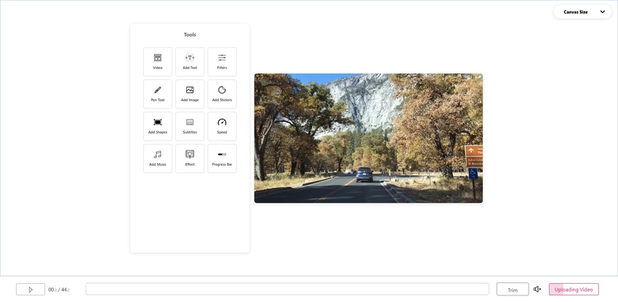Select the Add Shapes tool
This screenshot has width=618, height=302.
[x=158, y=127]
